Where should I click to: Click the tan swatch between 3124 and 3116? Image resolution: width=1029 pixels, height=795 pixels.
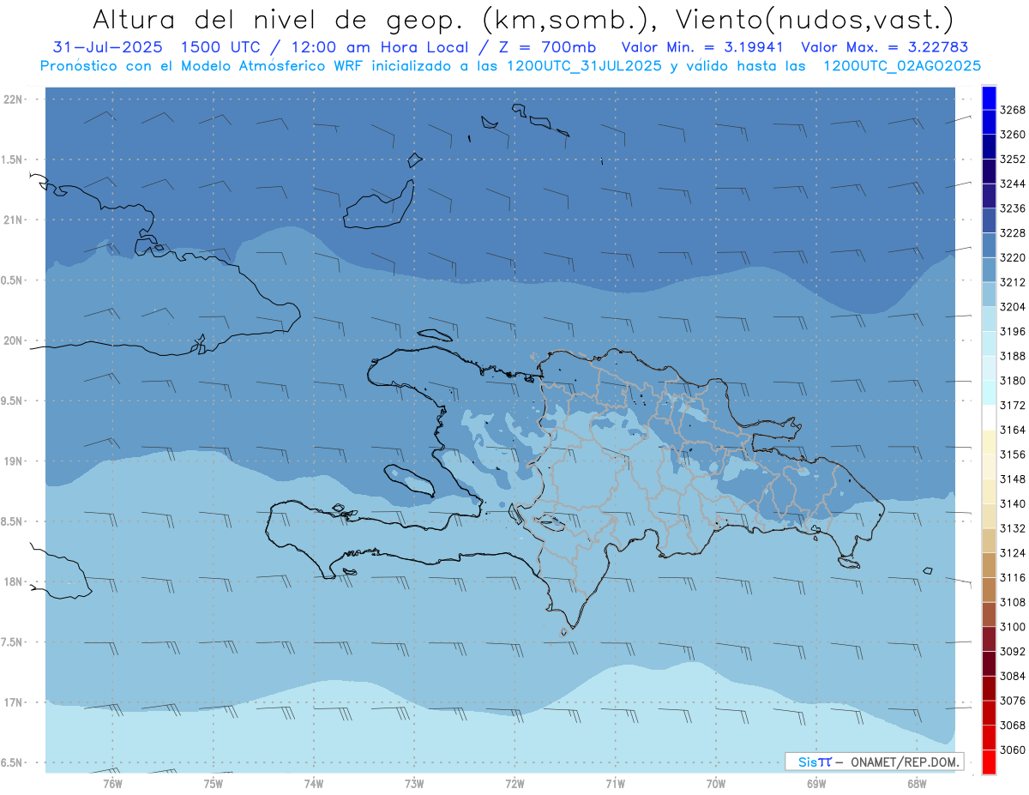click(989, 565)
